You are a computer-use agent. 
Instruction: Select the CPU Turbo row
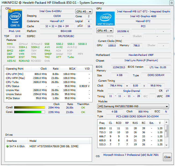[x=48, y=82]
